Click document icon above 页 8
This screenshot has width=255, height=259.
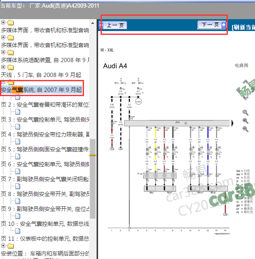[18, 186]
